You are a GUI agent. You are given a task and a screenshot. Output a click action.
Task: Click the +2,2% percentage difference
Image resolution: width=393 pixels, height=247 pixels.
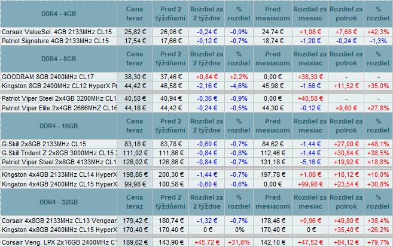pos(239,77)
